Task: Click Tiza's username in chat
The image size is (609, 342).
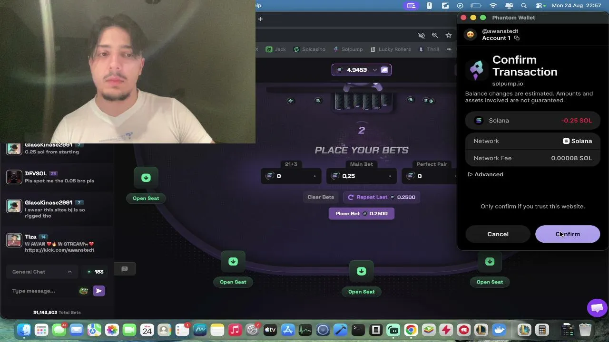Action: coord(31,237)
